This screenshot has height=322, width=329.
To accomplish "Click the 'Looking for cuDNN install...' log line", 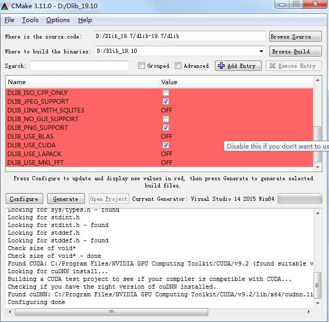I will 58,271.
